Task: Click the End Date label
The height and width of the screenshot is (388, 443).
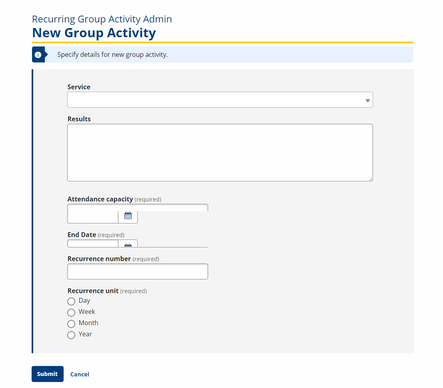Action: click(82, 235)
